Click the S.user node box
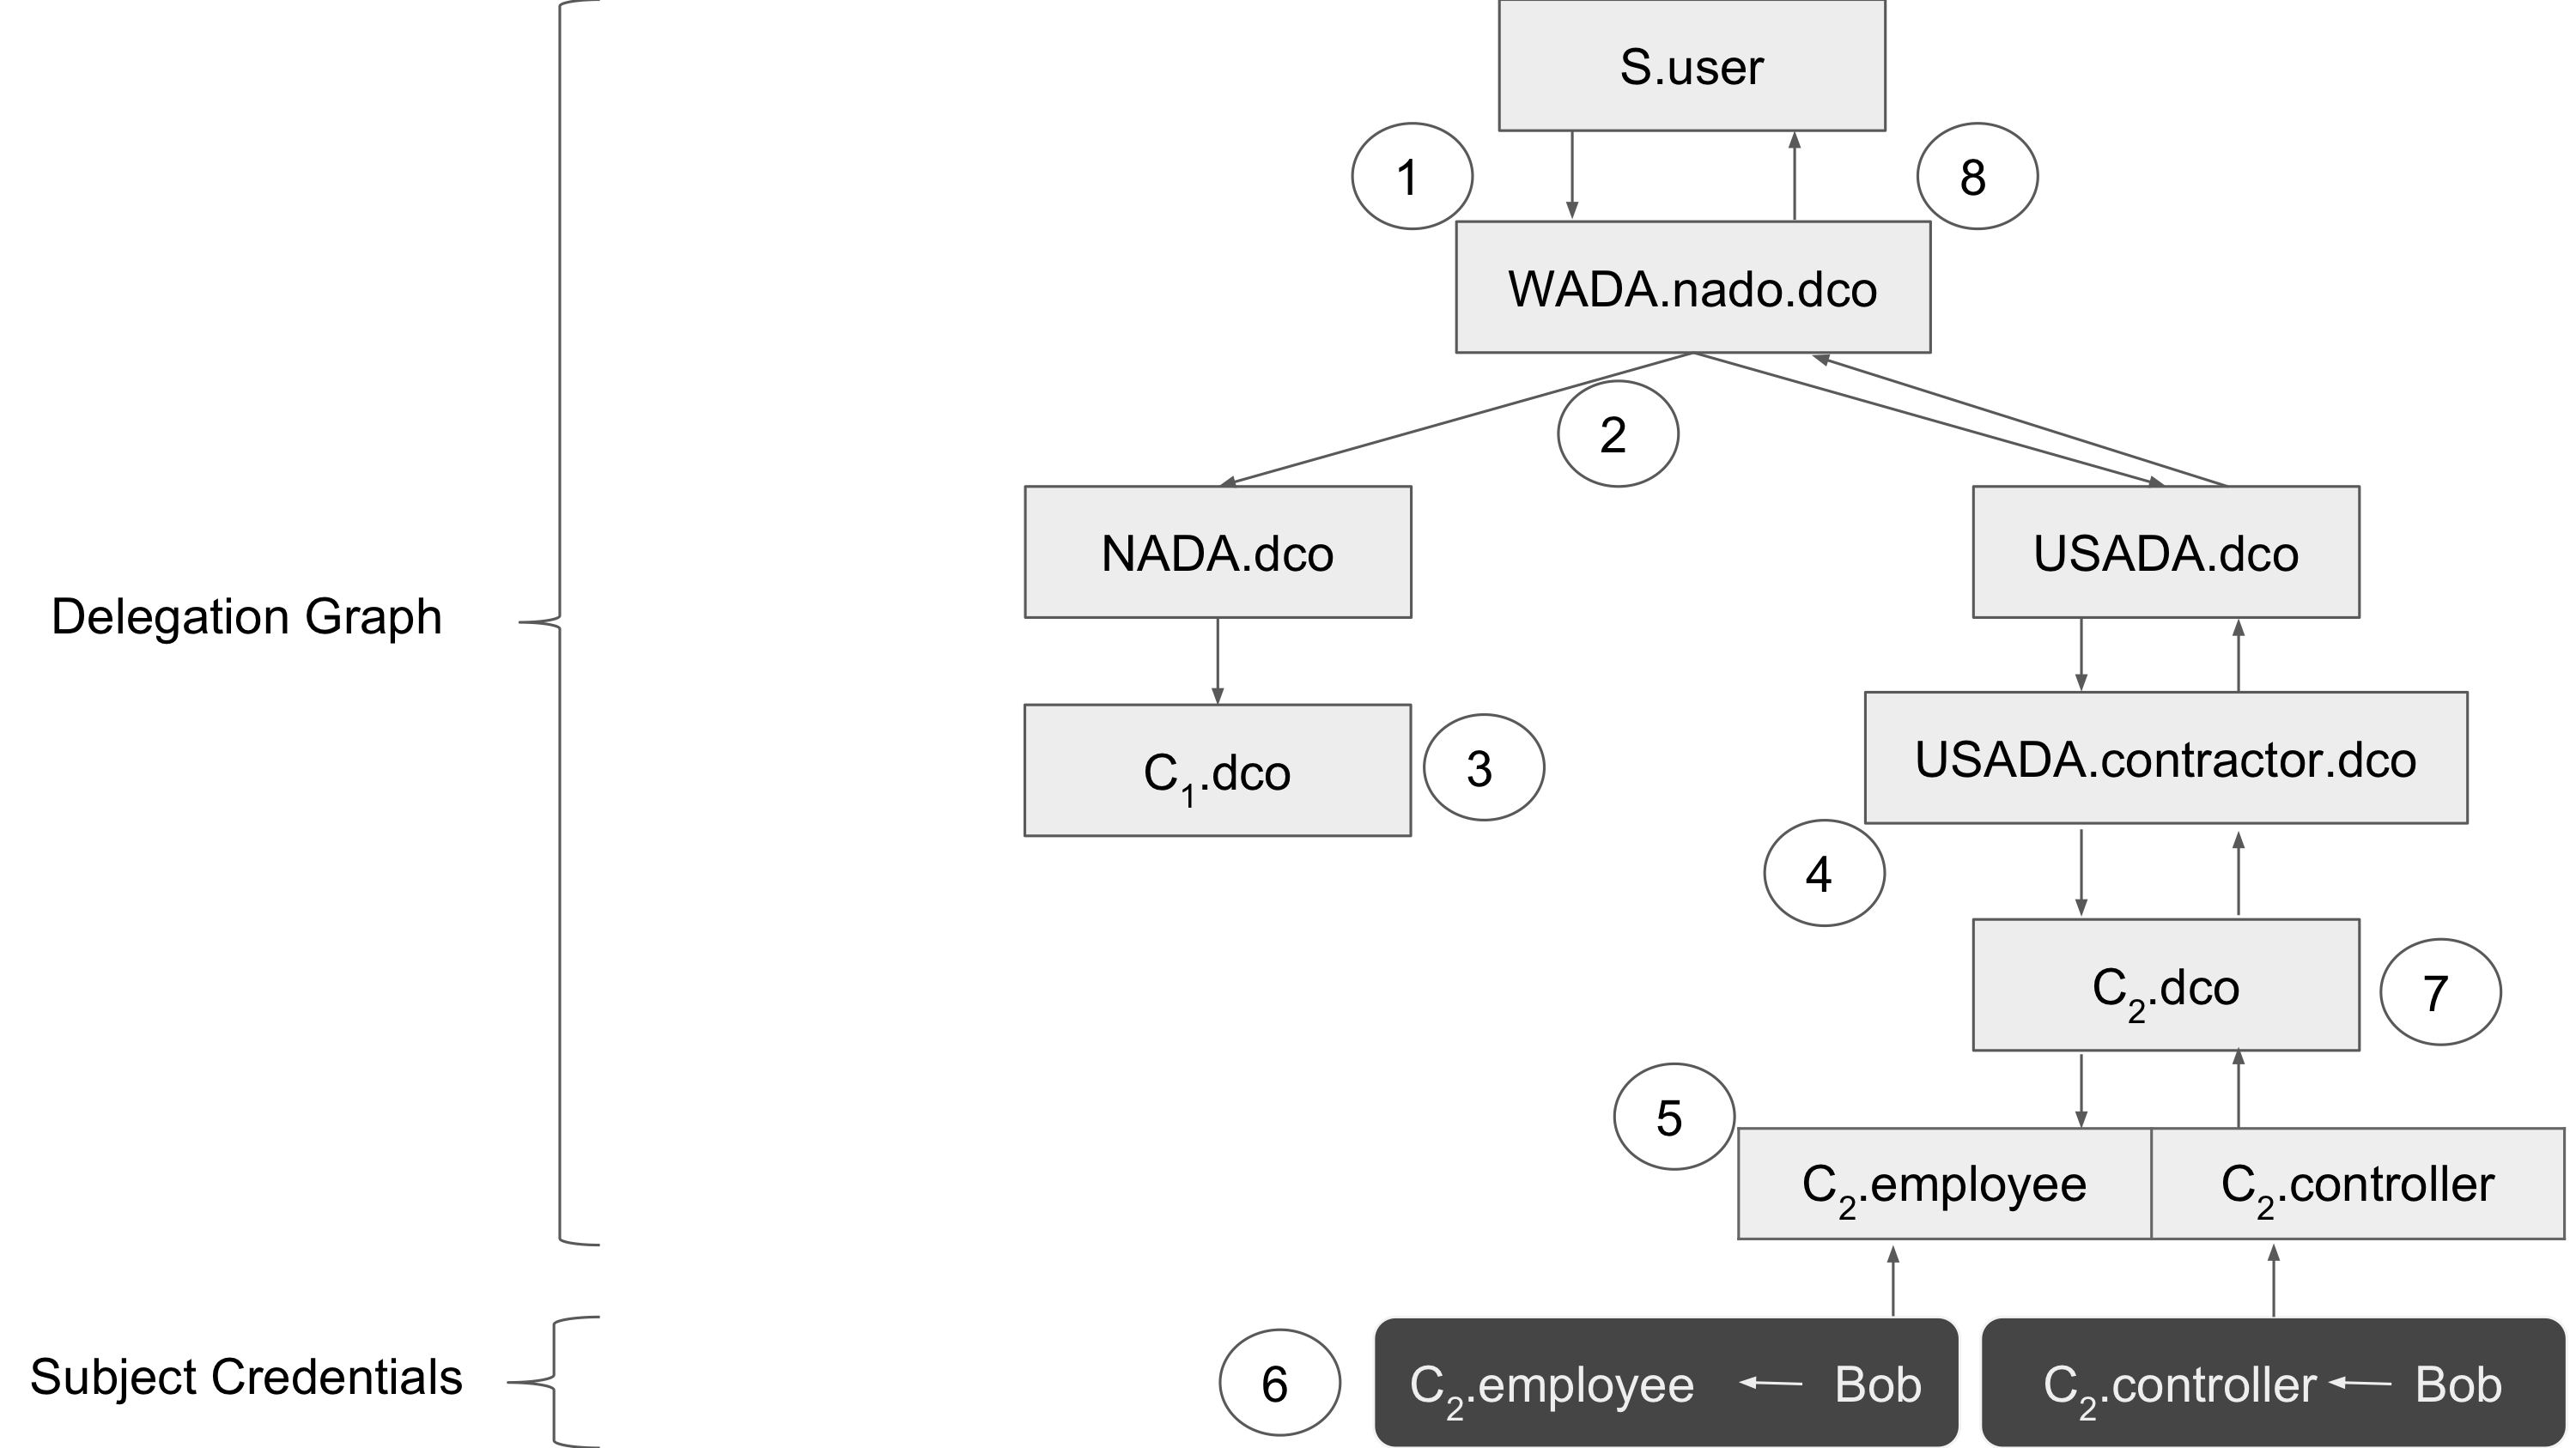Image resolution: width=2576 pixels, height=1448 pixels. tap(1691, 66)
